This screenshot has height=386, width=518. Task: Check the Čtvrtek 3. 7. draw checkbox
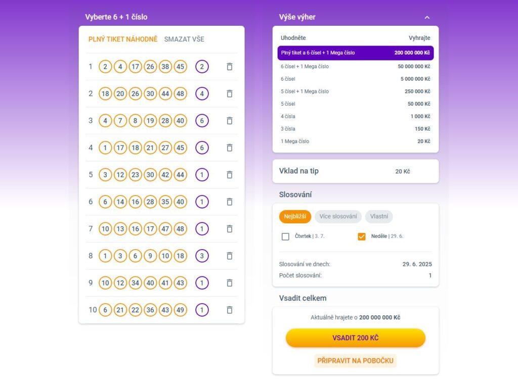(x=285, y=236)
